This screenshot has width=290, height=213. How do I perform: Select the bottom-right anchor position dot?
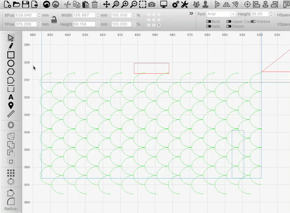click(x=159, y=25)
